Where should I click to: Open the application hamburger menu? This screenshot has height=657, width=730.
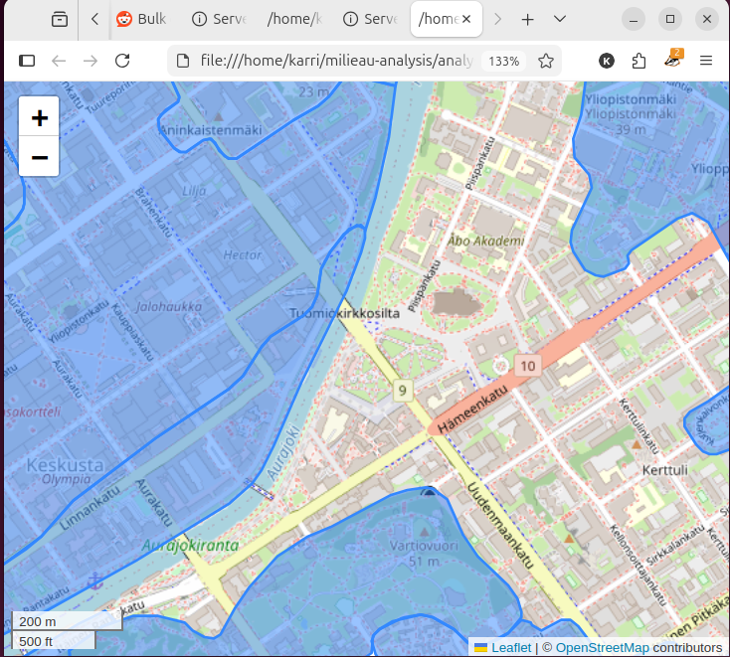[x=706, y=61]
